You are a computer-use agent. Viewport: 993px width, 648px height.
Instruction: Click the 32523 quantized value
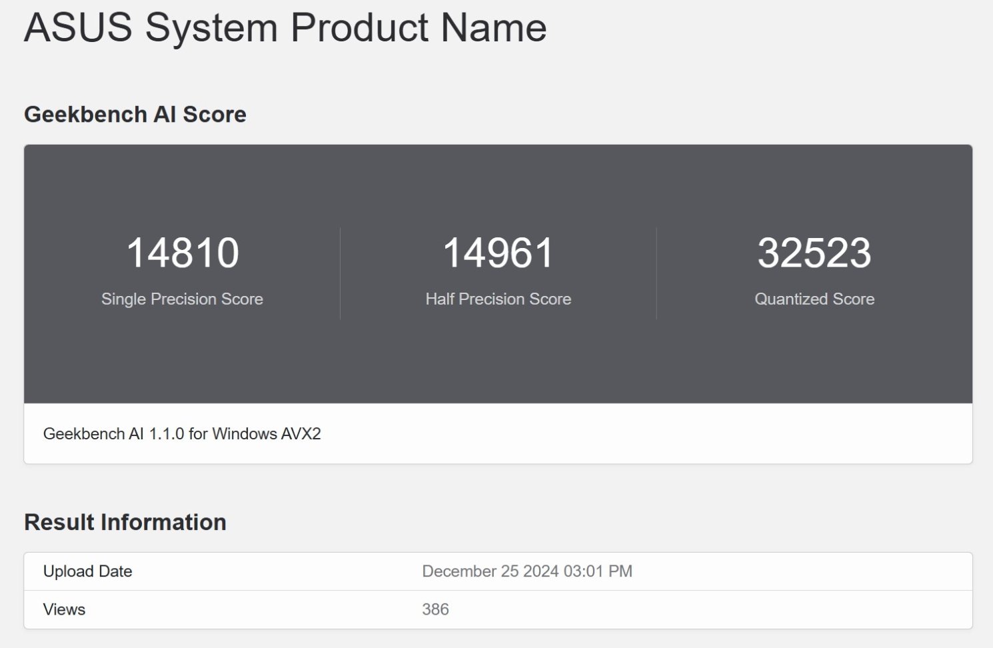[x=814, y=253]
